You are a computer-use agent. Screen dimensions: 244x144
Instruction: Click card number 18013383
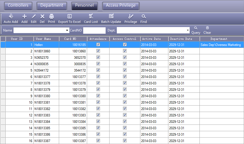[79, 115]
